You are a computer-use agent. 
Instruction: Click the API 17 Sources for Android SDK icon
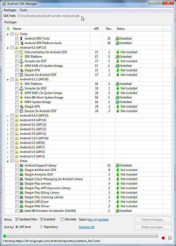(21, 75)
